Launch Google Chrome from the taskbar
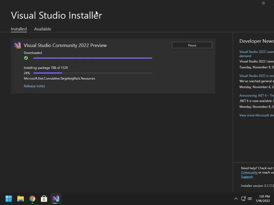Screen dimensions: 274x205 point(32,199)
